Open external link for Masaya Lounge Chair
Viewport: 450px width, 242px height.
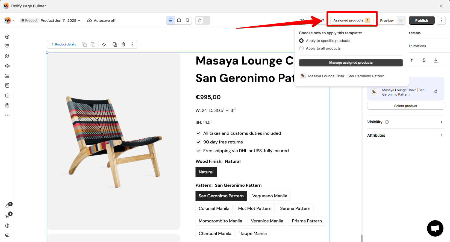click(x=436, y=91)
